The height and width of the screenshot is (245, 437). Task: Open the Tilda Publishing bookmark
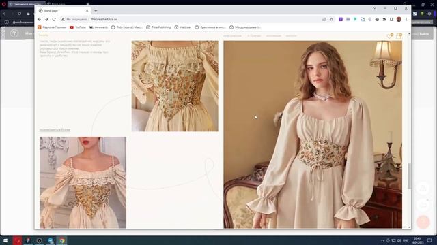point(158,27)
